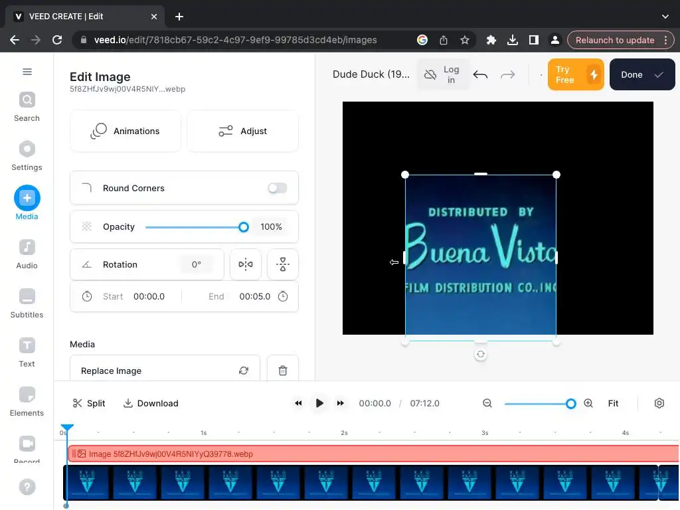This screenshot has height=510, width=680.
Task: Click the Try Free upgrade button
Action: (576, 74)
